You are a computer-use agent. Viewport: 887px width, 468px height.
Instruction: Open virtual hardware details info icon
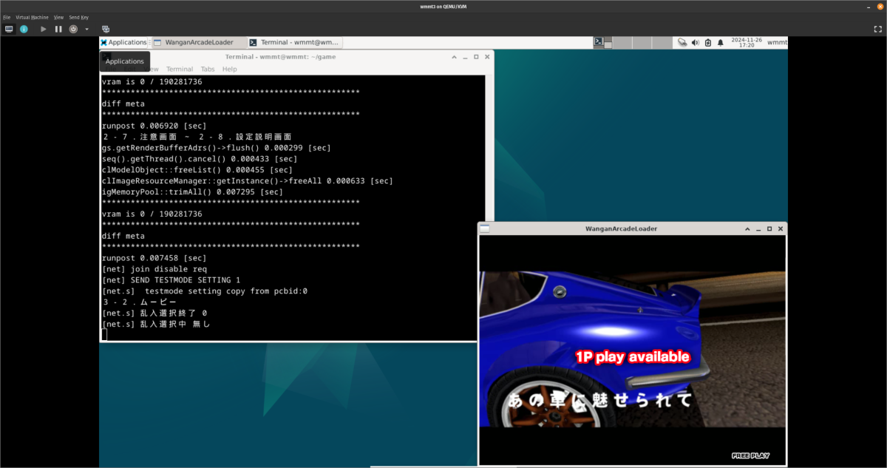click(24, 29)
